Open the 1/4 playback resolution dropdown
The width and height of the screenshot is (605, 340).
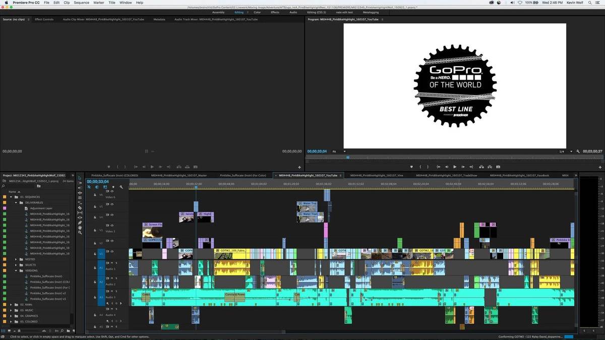point(566,151)
